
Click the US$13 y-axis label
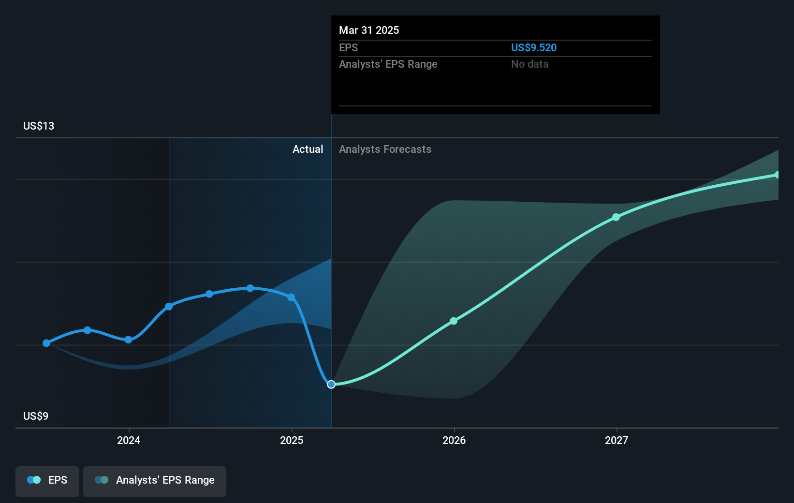pos(39,126)
